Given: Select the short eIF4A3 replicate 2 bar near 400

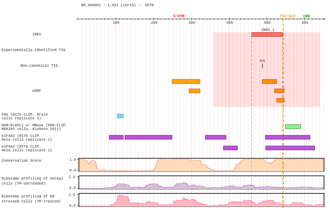Looking at the screenshot, I should (230, 148).
